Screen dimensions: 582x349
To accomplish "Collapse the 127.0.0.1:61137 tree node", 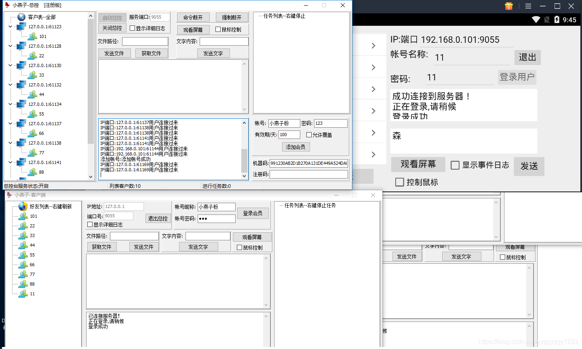I will [x=11, y=124].
